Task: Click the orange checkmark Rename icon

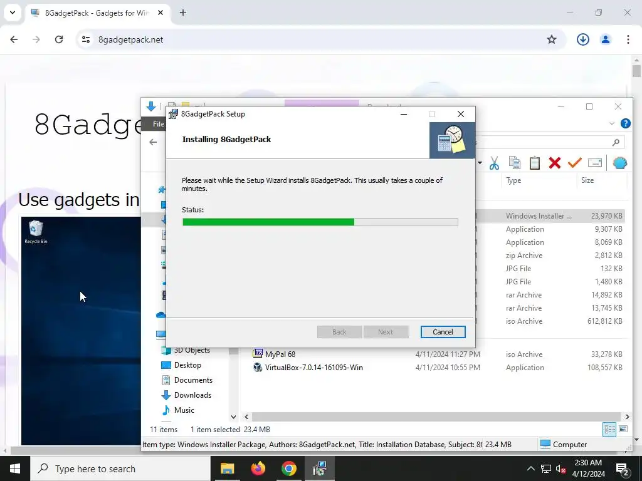Action: [574, 163]
